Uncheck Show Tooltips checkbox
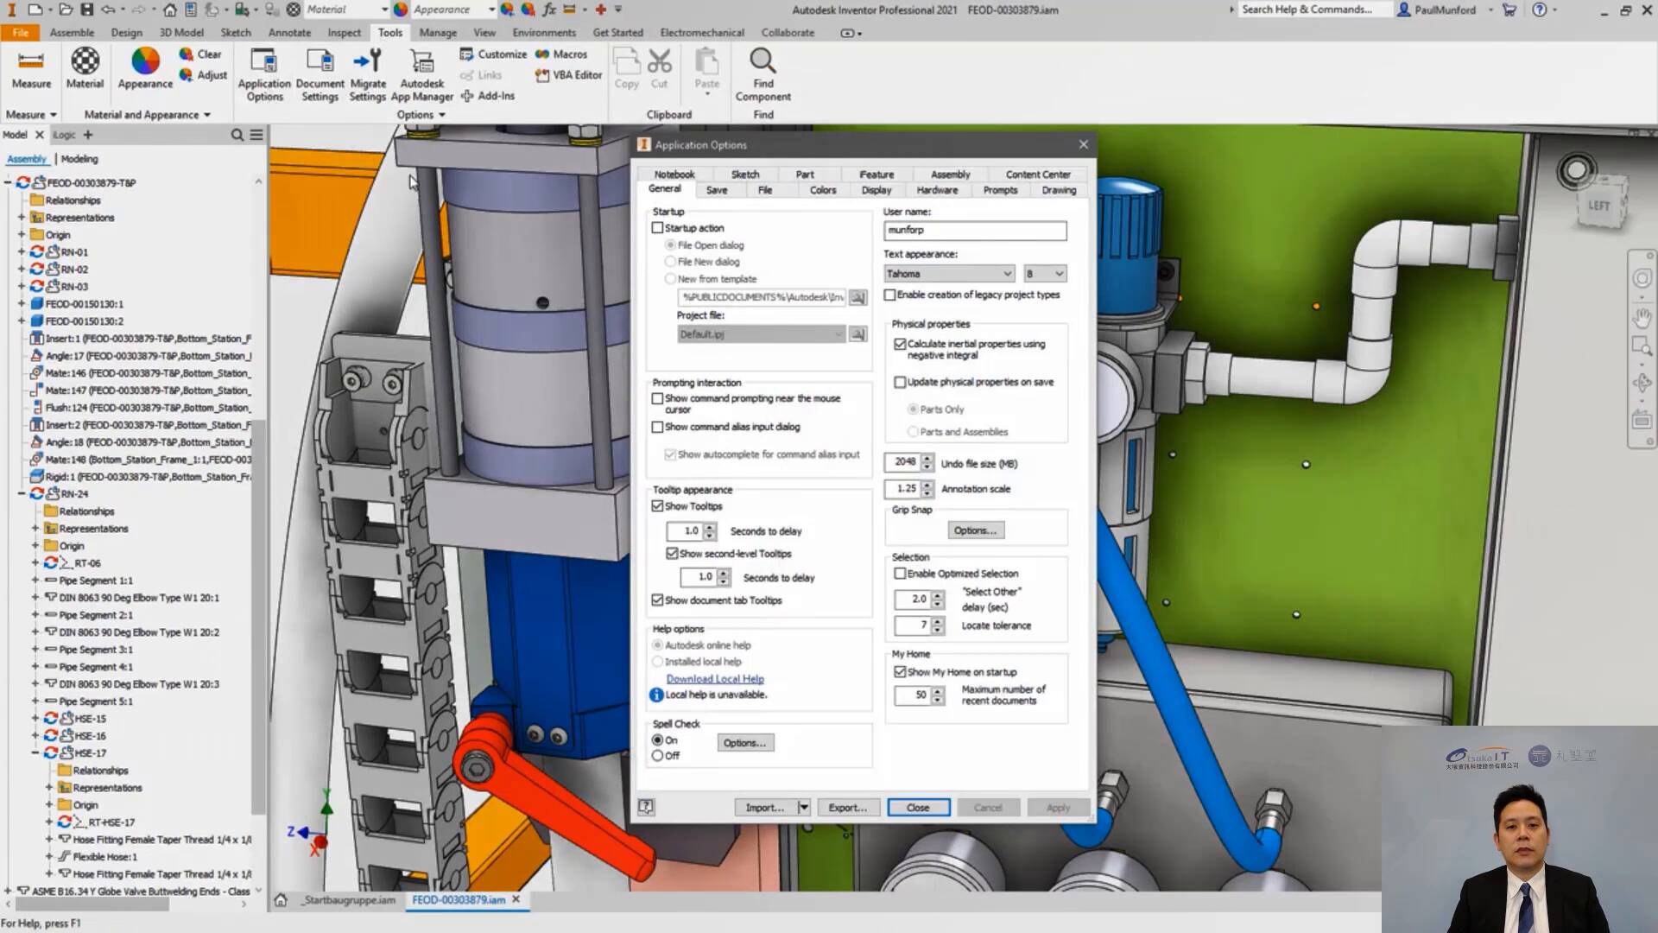Image resolution: width=1658 pixels, height=933 pixels. [x=657, y=506]
